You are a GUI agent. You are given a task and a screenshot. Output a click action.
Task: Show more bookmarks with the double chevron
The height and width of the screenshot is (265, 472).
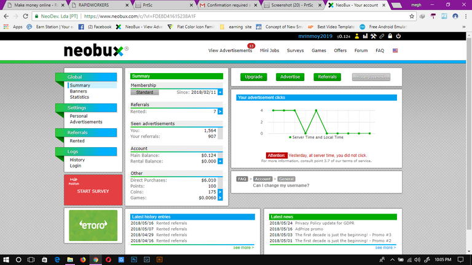click(464, 27)
